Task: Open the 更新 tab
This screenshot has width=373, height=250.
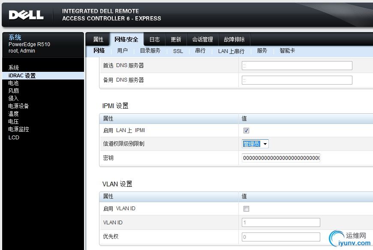Action: coord(176,39)
